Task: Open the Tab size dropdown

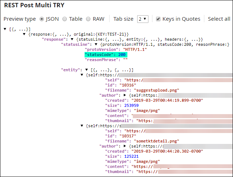Action: point(143,19)
